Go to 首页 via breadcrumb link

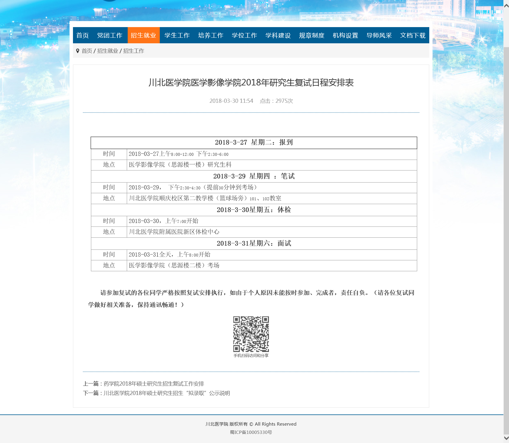pyautogui.click(x=87, y=51)
